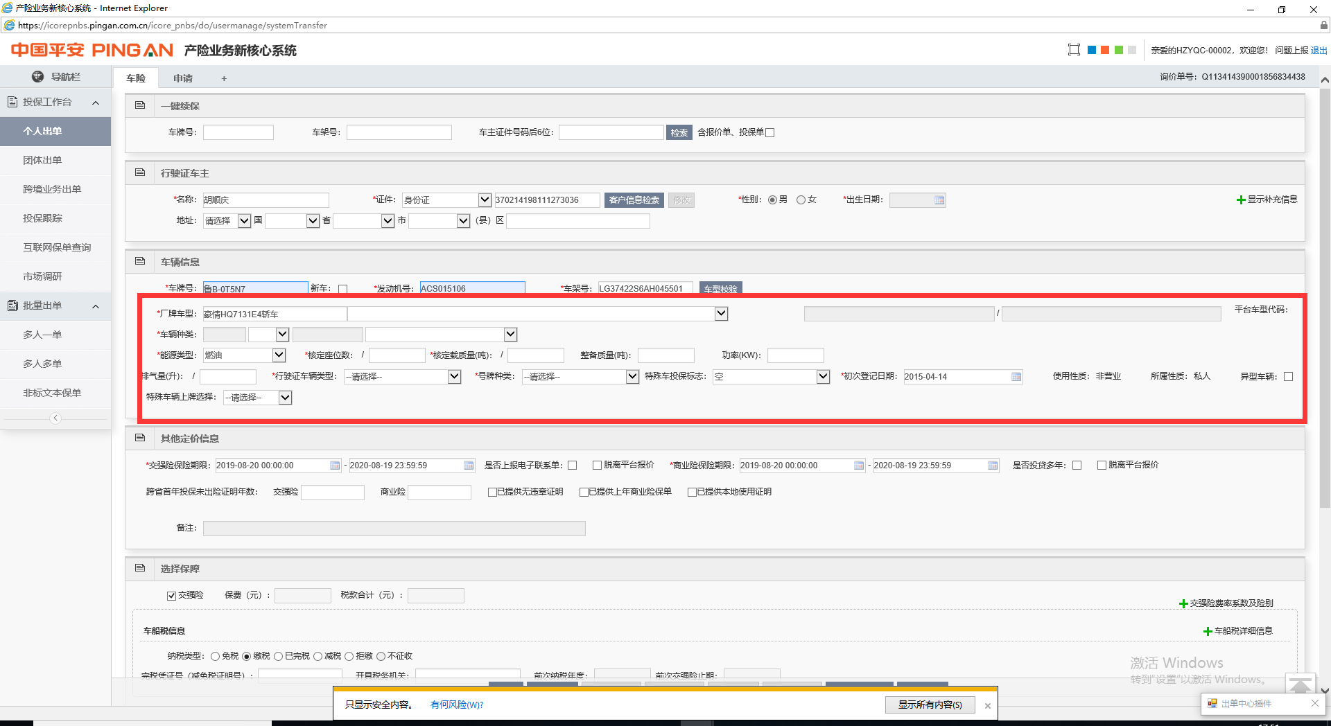Viewport: 1331px width, 726px height.
Task: Collapse the 批量出单 menu group
Action: pos(96,306)
